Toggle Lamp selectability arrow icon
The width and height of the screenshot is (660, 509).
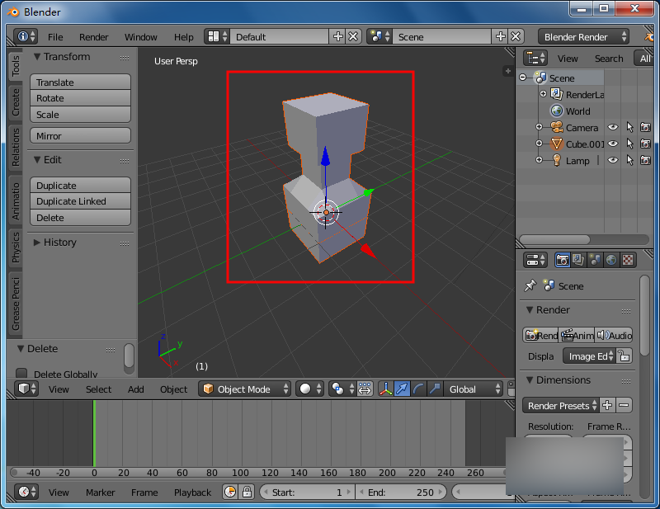tap(630, 160)
